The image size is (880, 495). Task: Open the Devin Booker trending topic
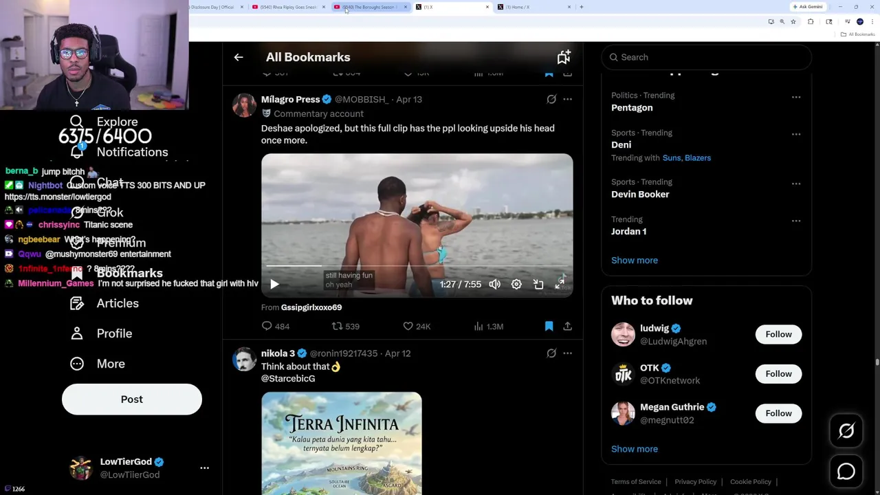tap(640, 195)
